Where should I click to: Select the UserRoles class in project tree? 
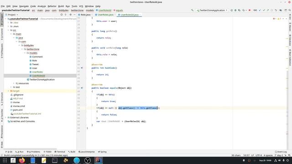click(37, 72)
